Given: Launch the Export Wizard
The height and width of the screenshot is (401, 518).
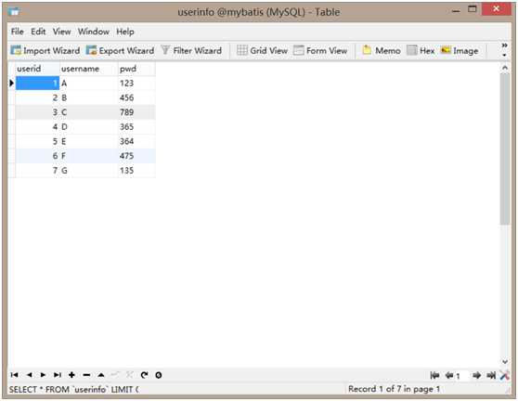Looking at the screenshot, I should click(120, 50).
